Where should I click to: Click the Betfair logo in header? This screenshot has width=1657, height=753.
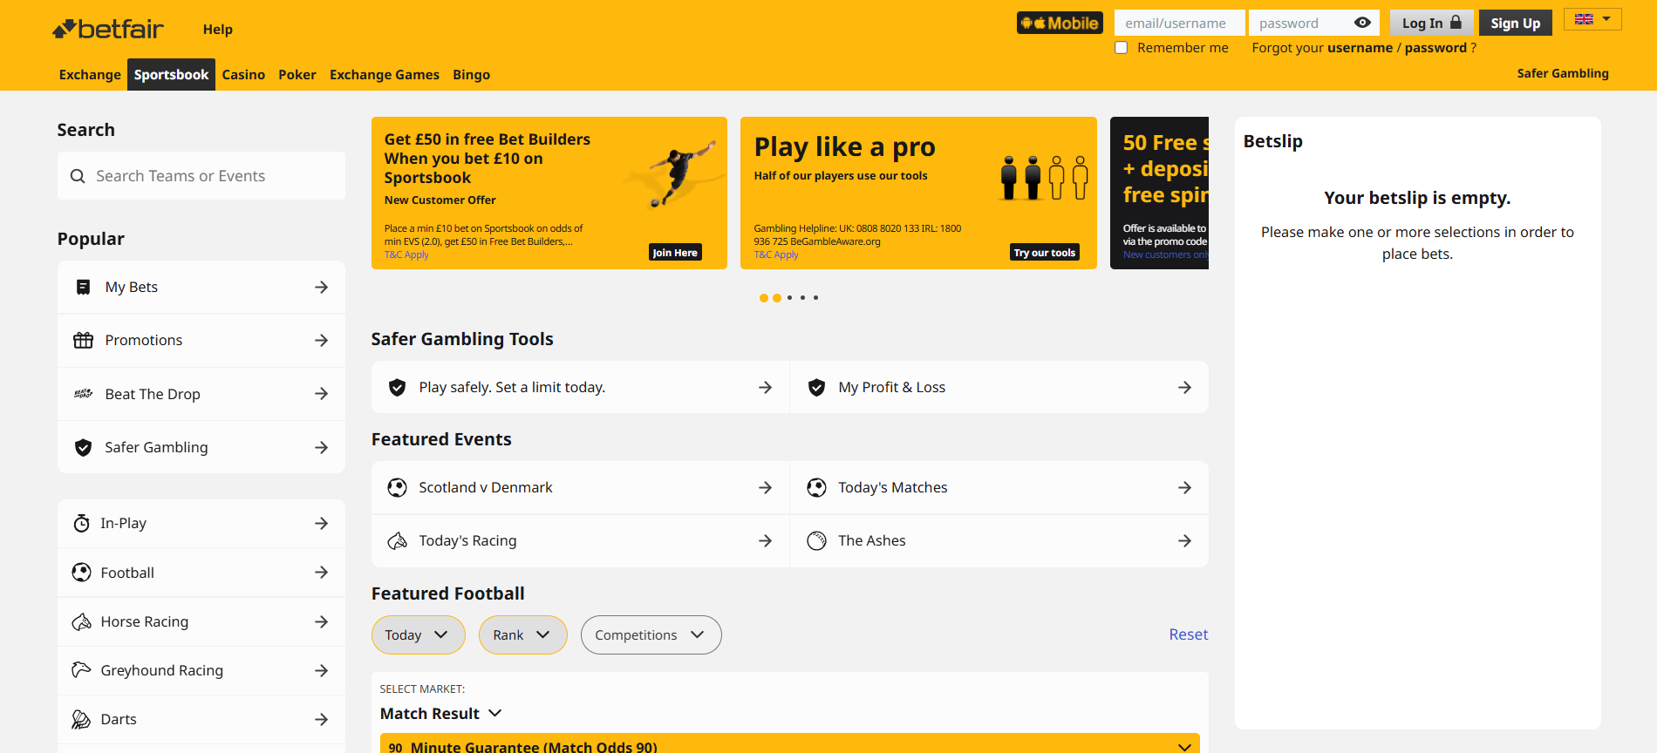tap(108, 30)
